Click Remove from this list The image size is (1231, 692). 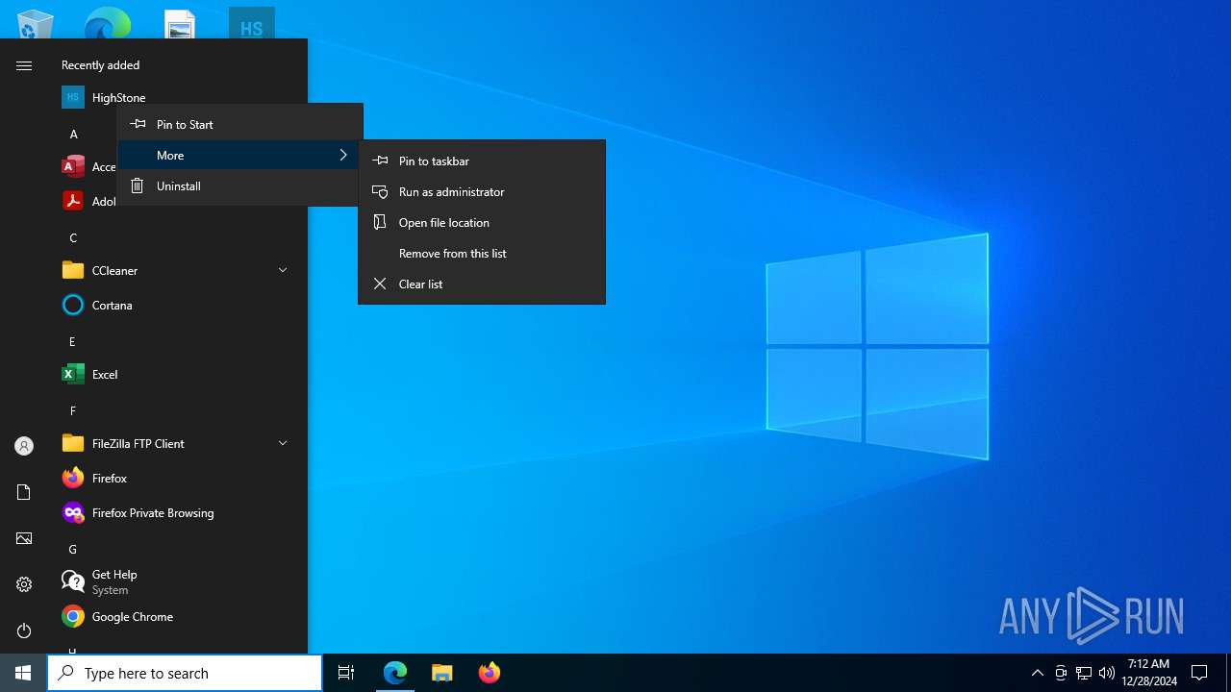482,253
